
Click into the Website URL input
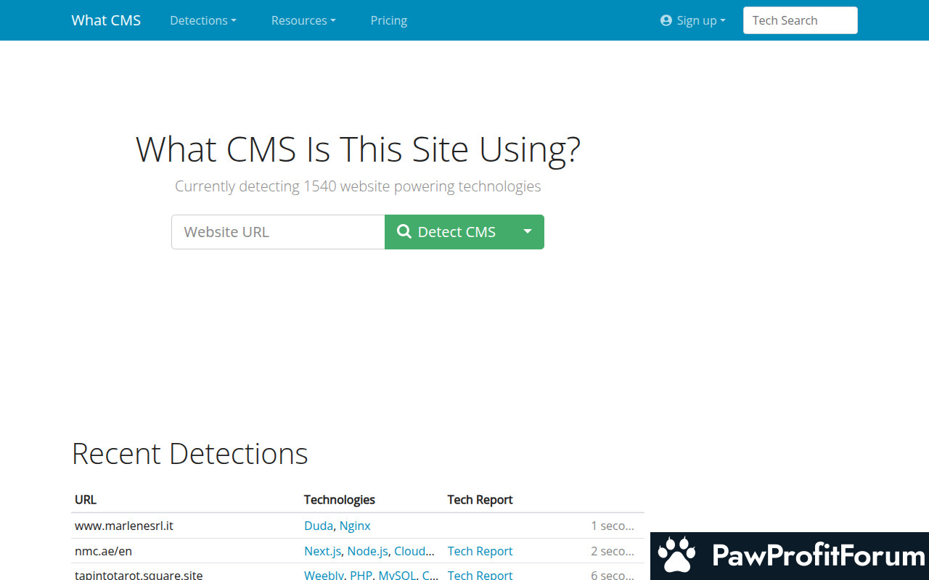click(278, 232)
